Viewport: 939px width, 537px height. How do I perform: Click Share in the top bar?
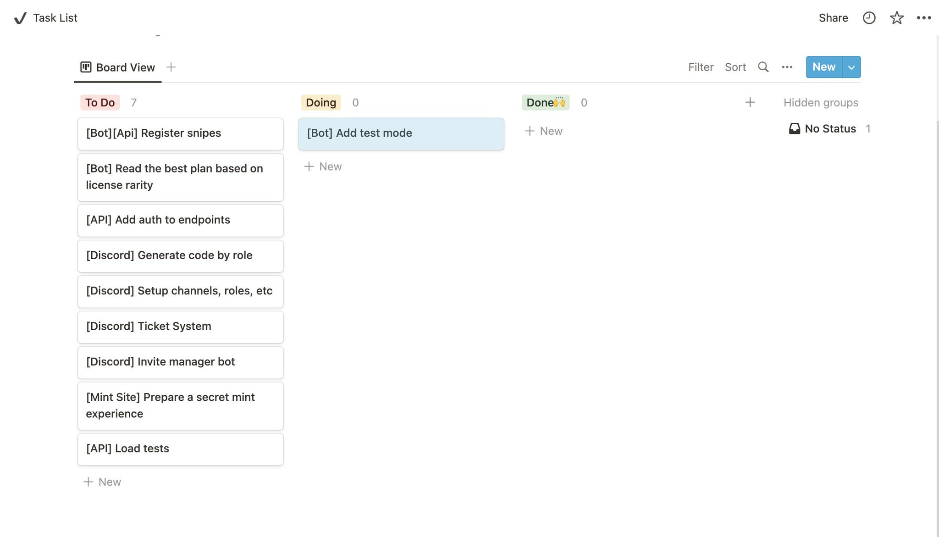[x=833, y=18]
